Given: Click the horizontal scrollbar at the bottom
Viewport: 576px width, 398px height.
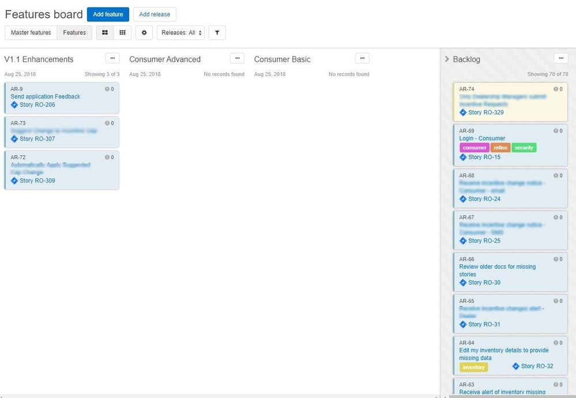Looking at the screenshot, I should coord(219,395).
